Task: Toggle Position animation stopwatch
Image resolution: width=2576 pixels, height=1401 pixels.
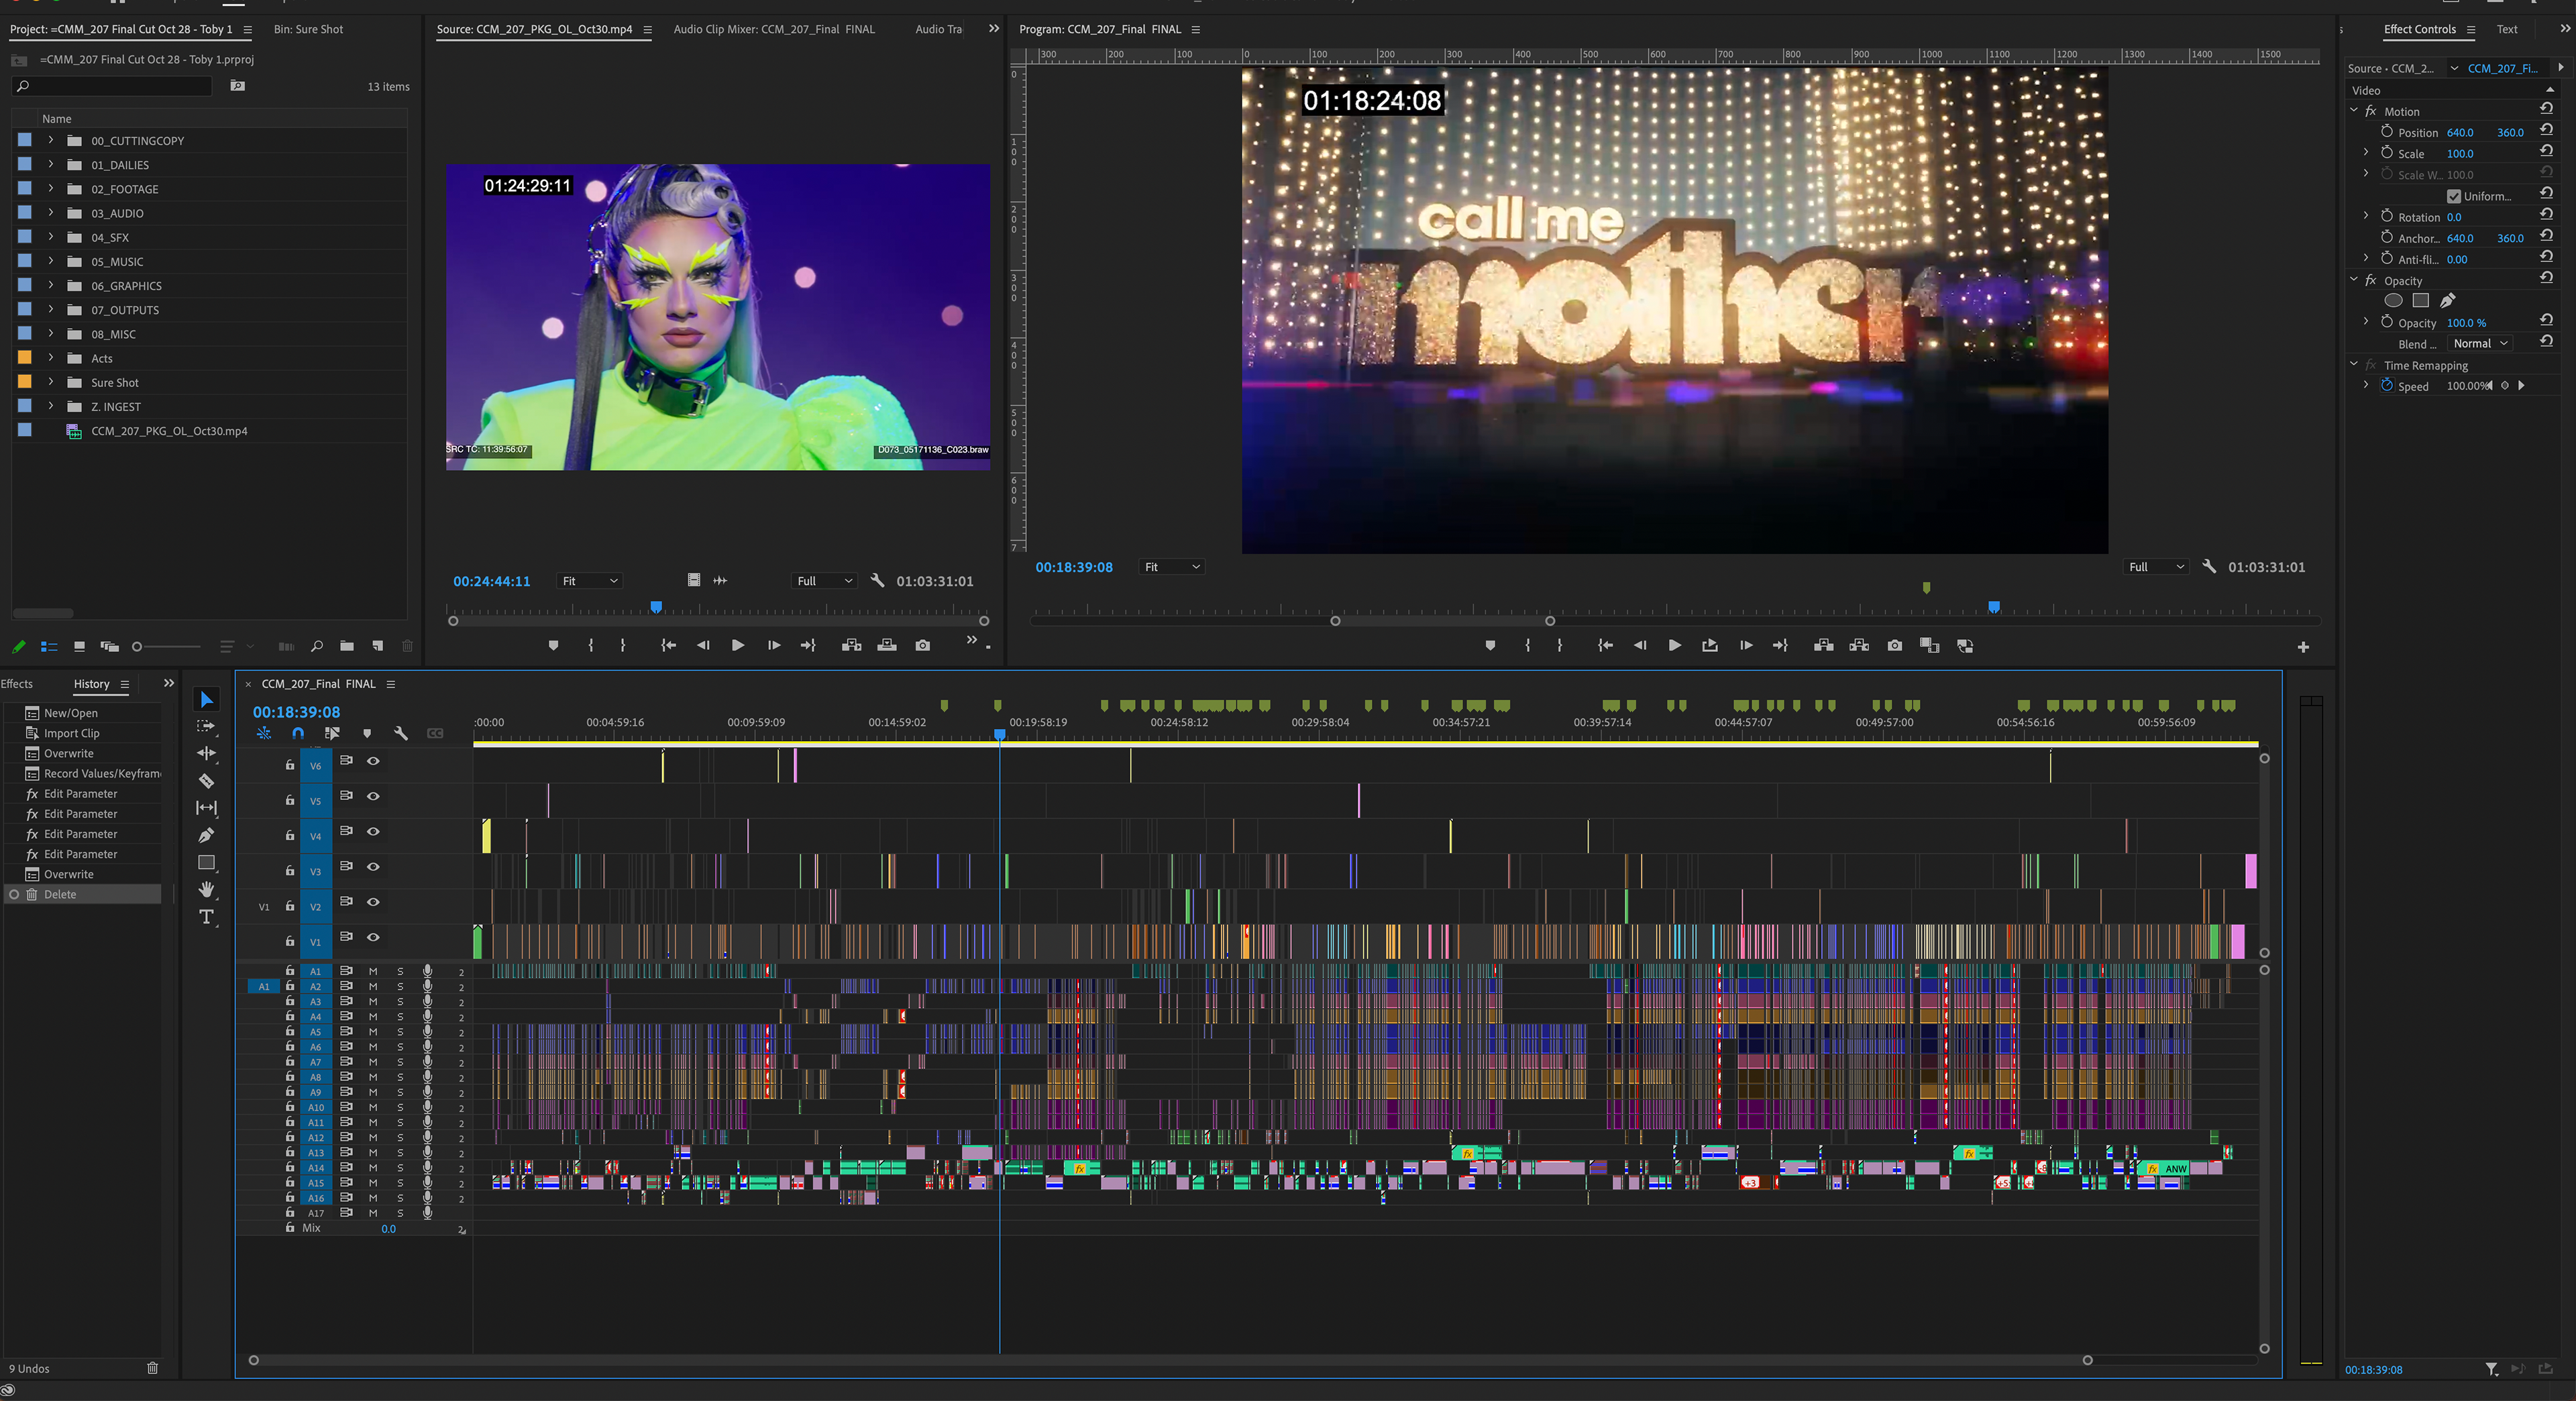Action: tap(2386, 132)
